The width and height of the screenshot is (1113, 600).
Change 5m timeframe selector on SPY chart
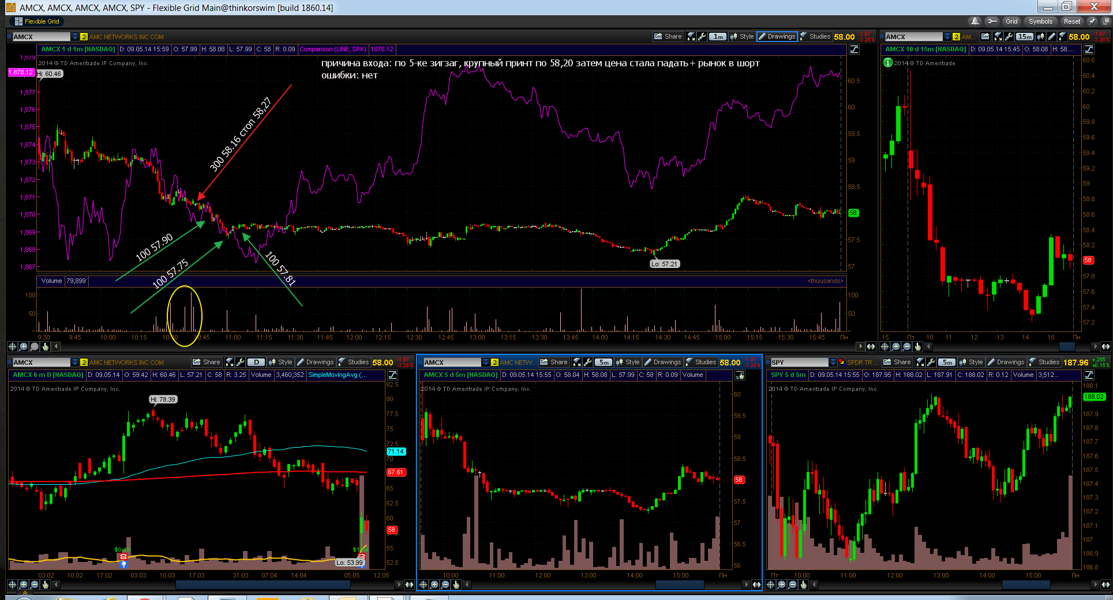[947, 362]
